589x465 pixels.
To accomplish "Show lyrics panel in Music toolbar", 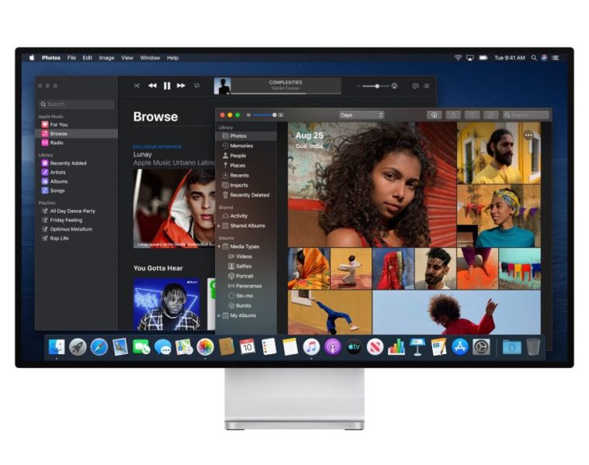I will [x=415, y=86].
